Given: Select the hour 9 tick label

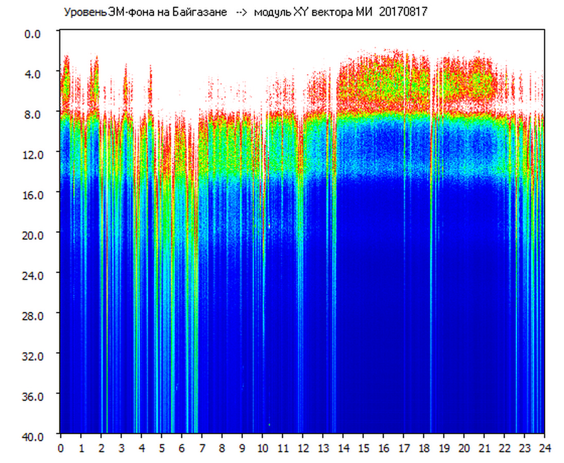Looking at the screenshot, I should pyautogui.click(x=242, y=448).
